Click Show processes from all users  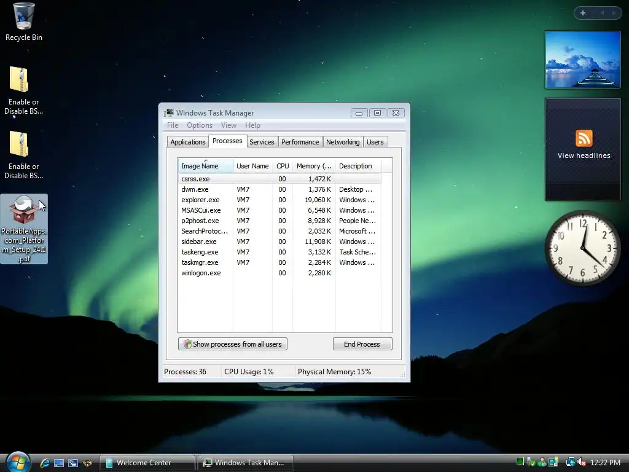[233, 344]
